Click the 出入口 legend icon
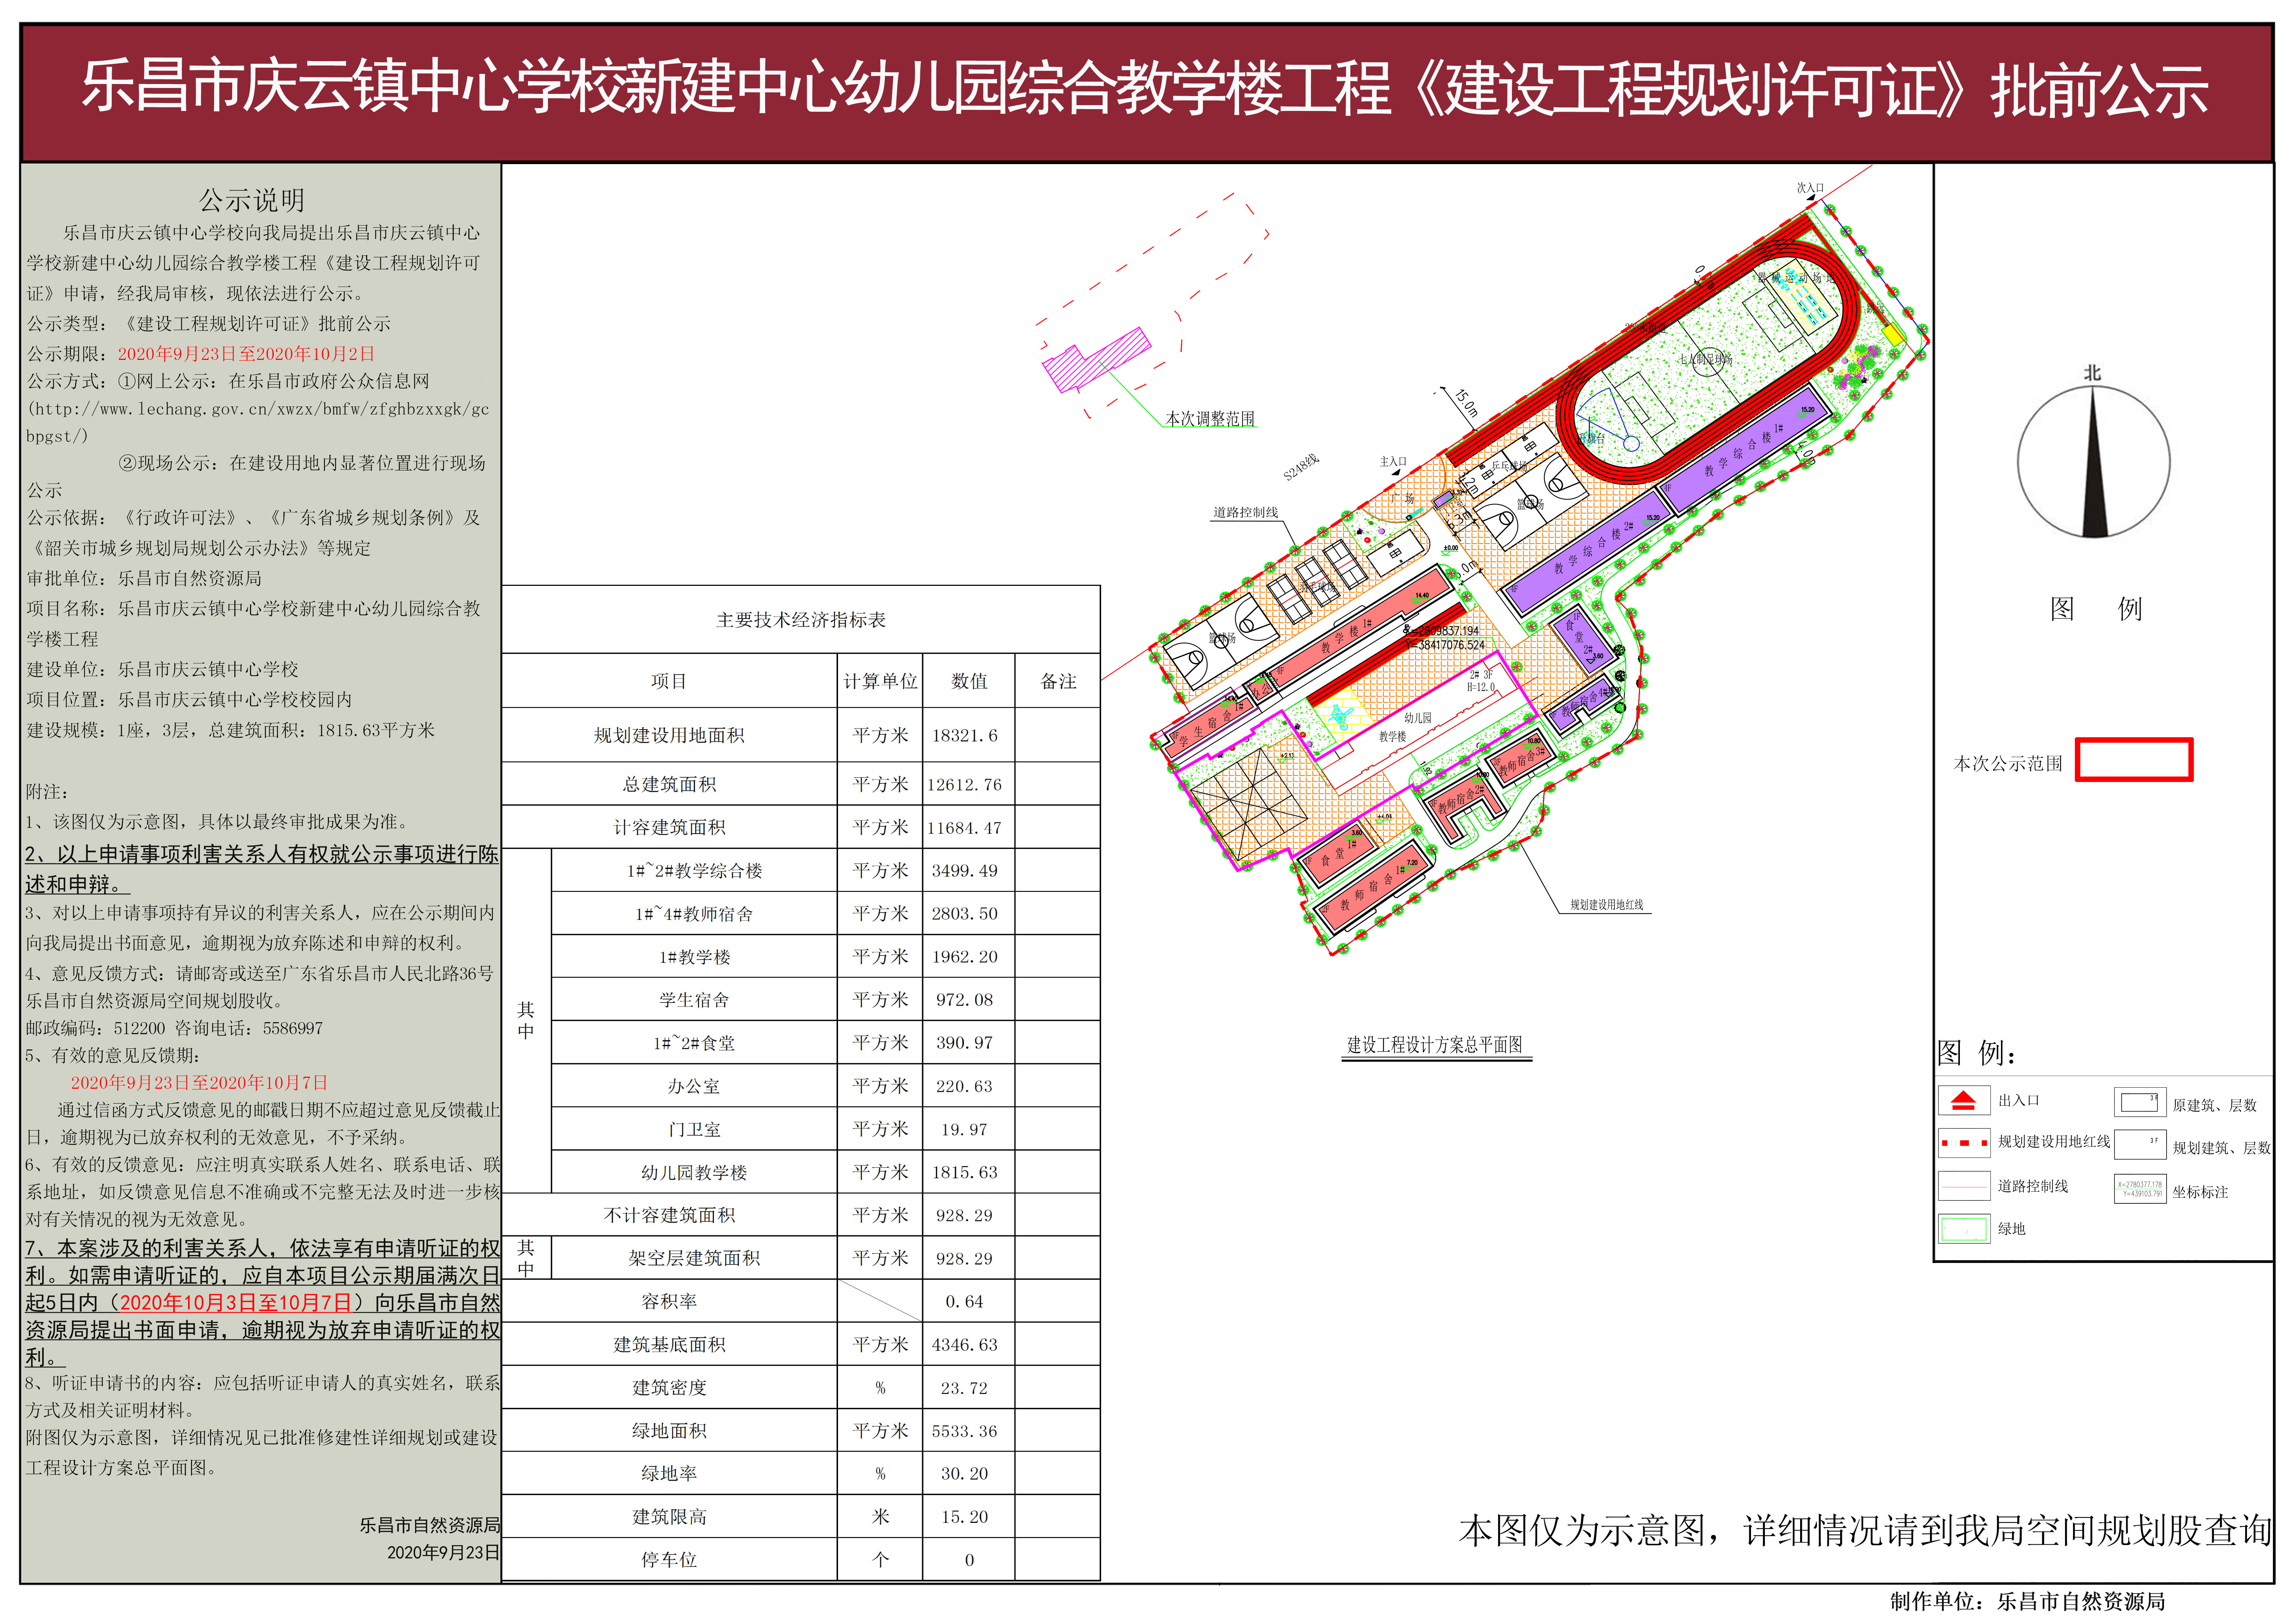 tap(1963, 1101)
